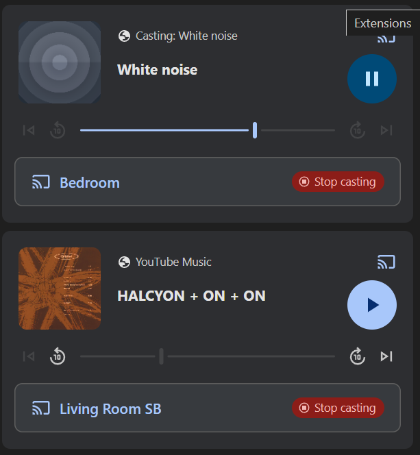This screenshot has height=455, width=420.
Task: Play HALCYON + ON + ON
Action: pyautogui.click(x=372, y=305)
